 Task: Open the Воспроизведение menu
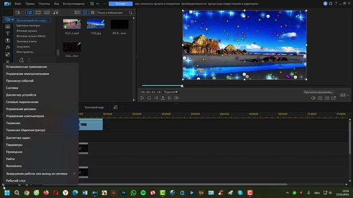pyautogui.click(x=73, y=4)
